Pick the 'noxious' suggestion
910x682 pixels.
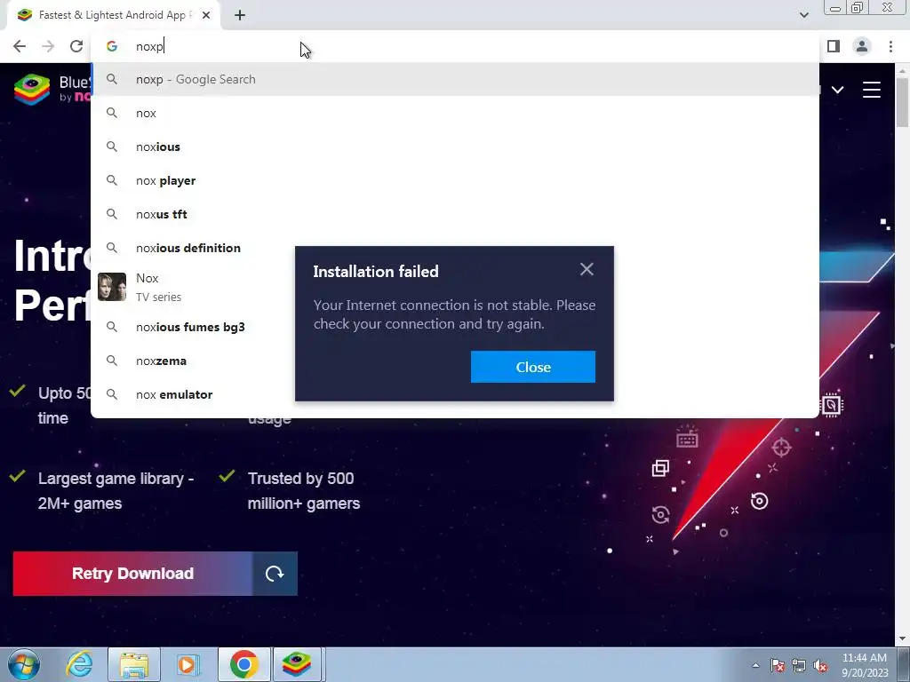click(x=455, y=147)
